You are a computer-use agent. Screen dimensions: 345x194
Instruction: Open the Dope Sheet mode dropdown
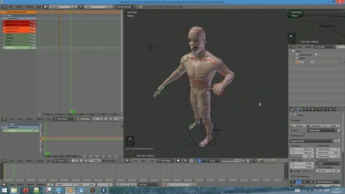(64, 119)
